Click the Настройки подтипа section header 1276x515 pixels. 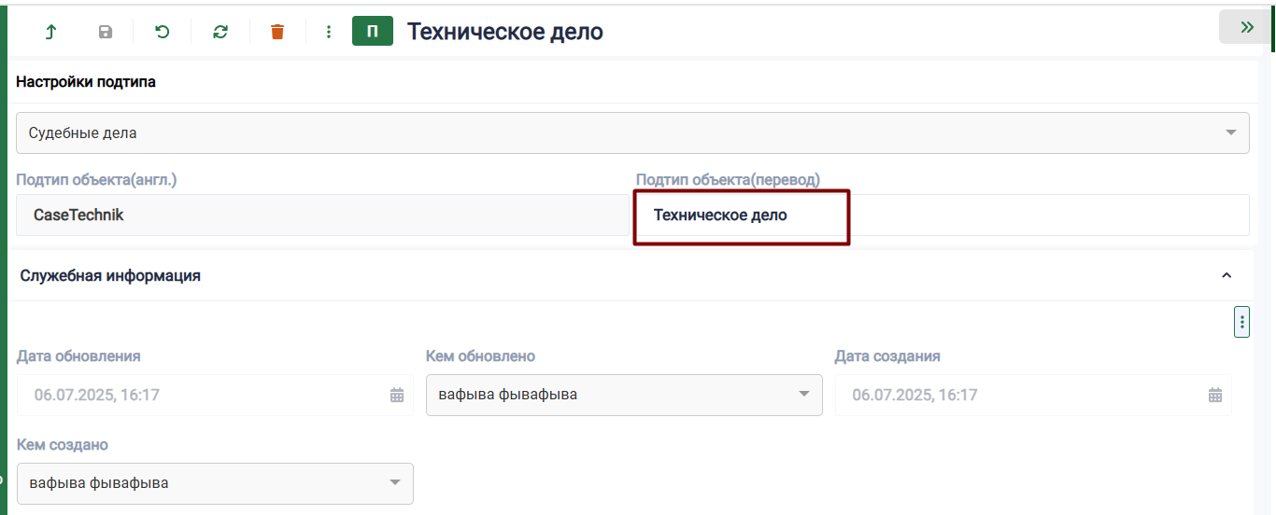point(86,82)
